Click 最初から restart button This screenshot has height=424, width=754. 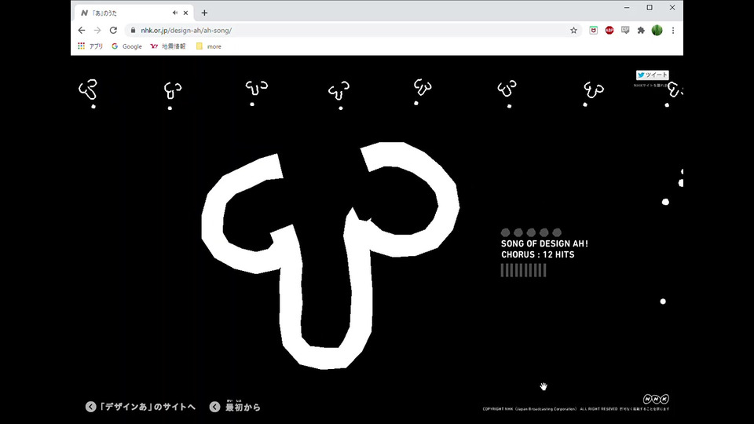pos(235,407)
